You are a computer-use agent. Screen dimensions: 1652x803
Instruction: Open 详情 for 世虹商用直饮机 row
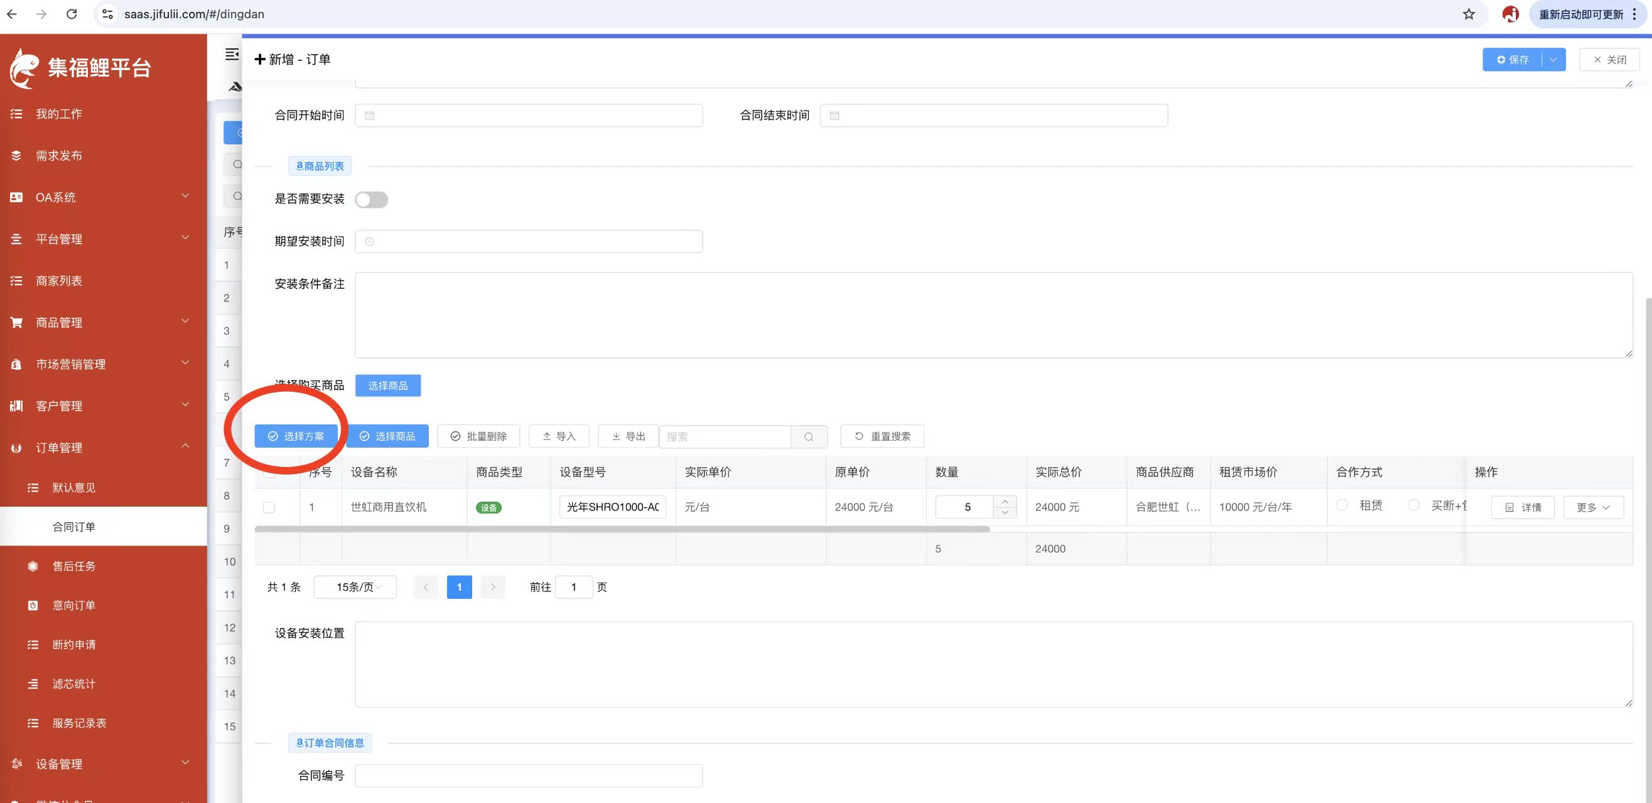(x=1523, y=507)
